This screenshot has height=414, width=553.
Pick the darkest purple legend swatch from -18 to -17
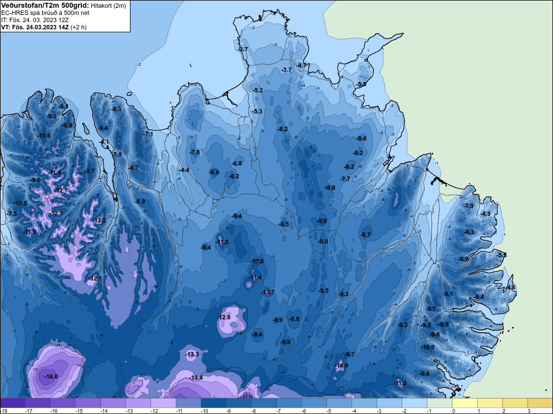(13, 403)
